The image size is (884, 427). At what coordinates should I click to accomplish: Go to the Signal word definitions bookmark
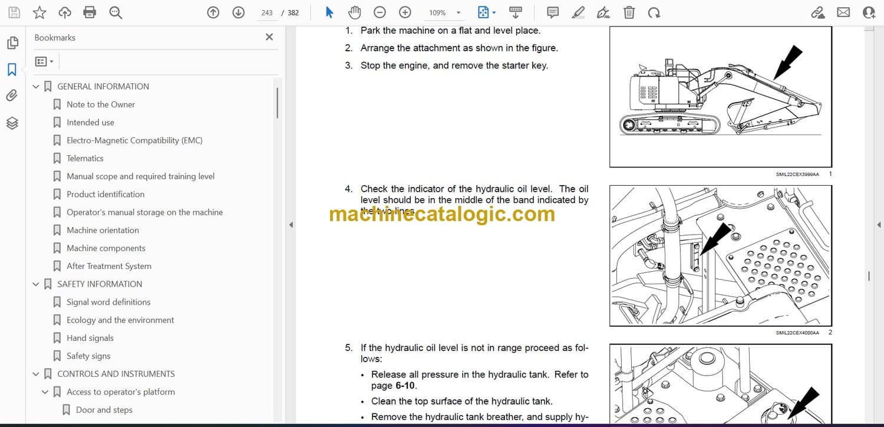(108, 302)
